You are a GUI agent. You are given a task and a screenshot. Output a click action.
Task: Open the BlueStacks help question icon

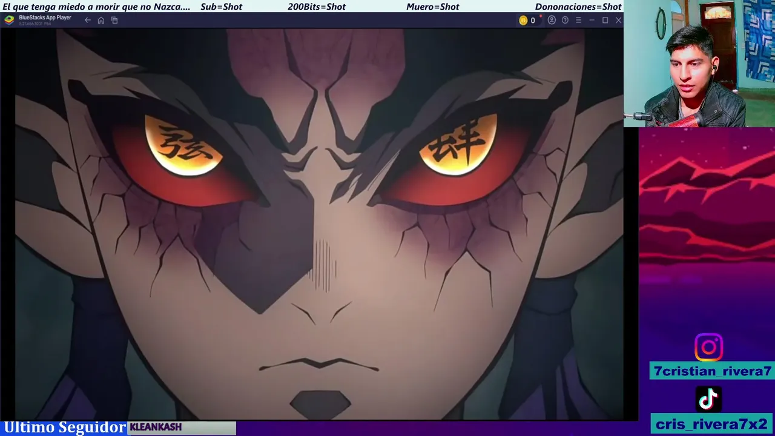pyautogui.click(x=565, y=20)
